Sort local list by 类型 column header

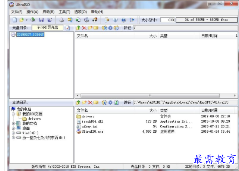[176, 111]
